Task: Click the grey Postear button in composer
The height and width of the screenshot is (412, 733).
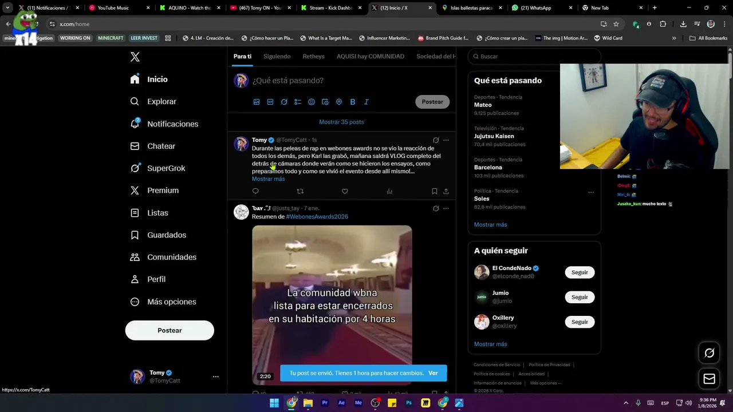Action: point(432,102)
